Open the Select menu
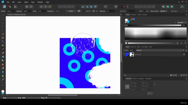188x105 pixels. (x=26, y=2)
